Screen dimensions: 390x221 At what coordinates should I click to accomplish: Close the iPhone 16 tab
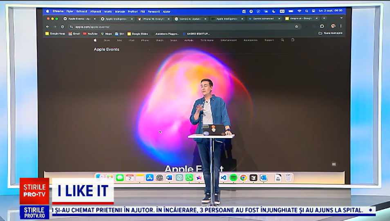tap(169, 19)
